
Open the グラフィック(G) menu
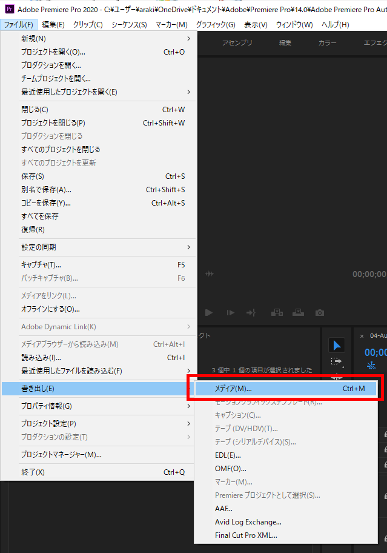click(216, 25)
